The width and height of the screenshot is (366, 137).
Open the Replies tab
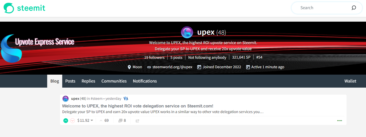[88, 81]
